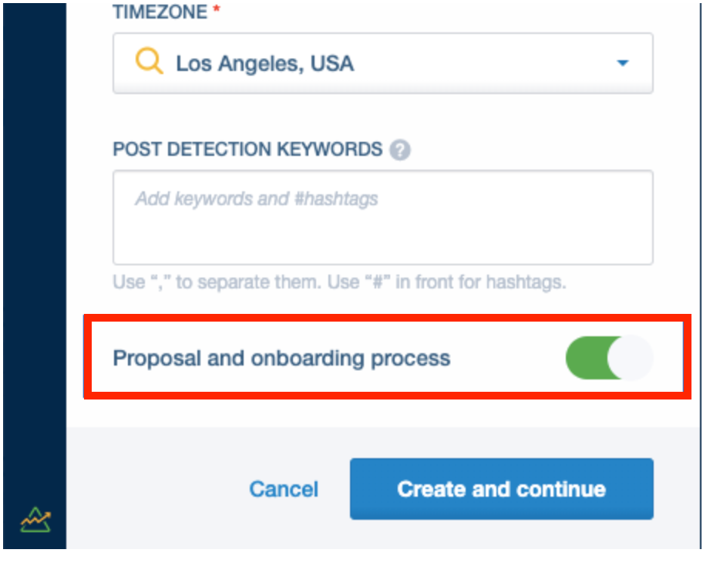The height and width of the screenshot is (563, 720).
Task: Click the grey footer area left of Cancel
Action: (156, 489)
